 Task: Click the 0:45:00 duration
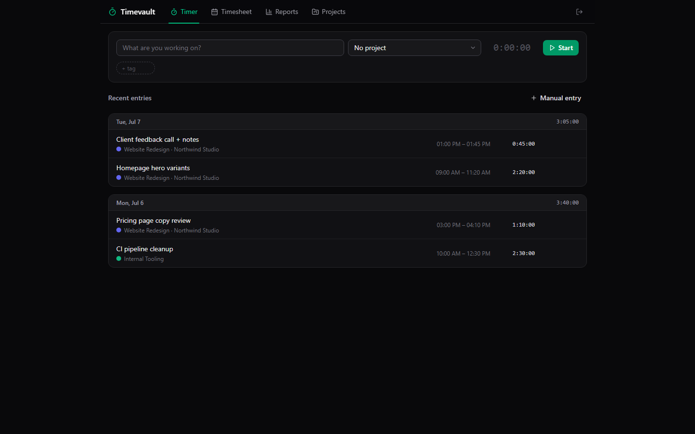(x=524, y=144)
